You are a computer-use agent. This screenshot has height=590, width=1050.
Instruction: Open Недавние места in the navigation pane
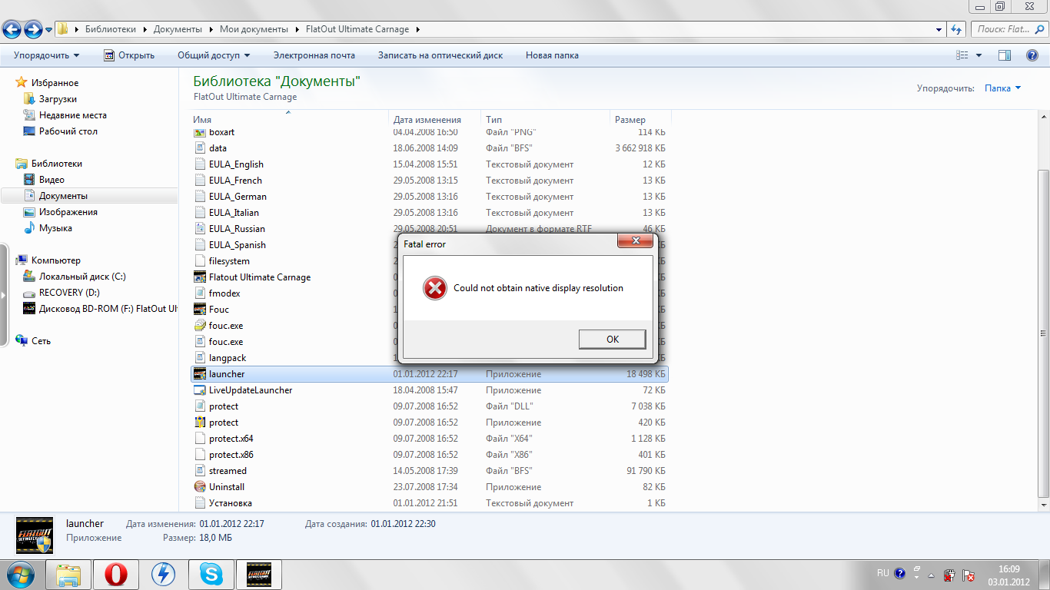click(x=73, y=115)
